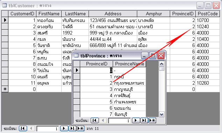This screenshot has width=222, height=133.
Task: Go to first record in tblProvince navigator
Action: [95, 120]
